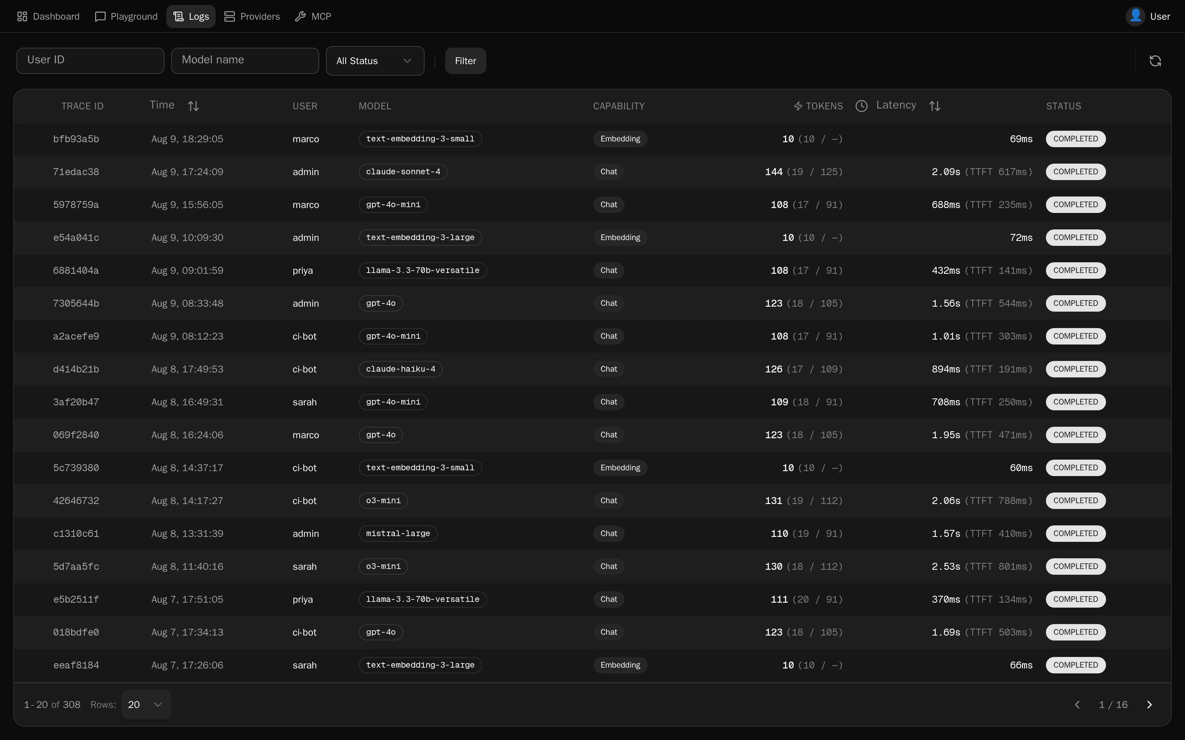Click the TOKENS column header label
This screenshot has height=740, width=1185.
pos(824,106)
